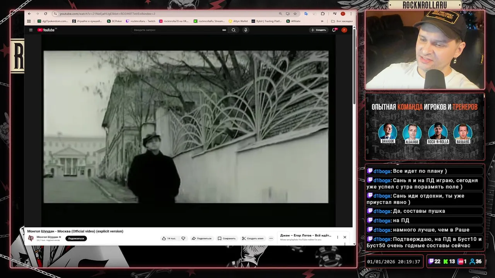Click the install/cast icon in address bar
Image resolution: width=495 pixels, height=278 pixels.
288,14
